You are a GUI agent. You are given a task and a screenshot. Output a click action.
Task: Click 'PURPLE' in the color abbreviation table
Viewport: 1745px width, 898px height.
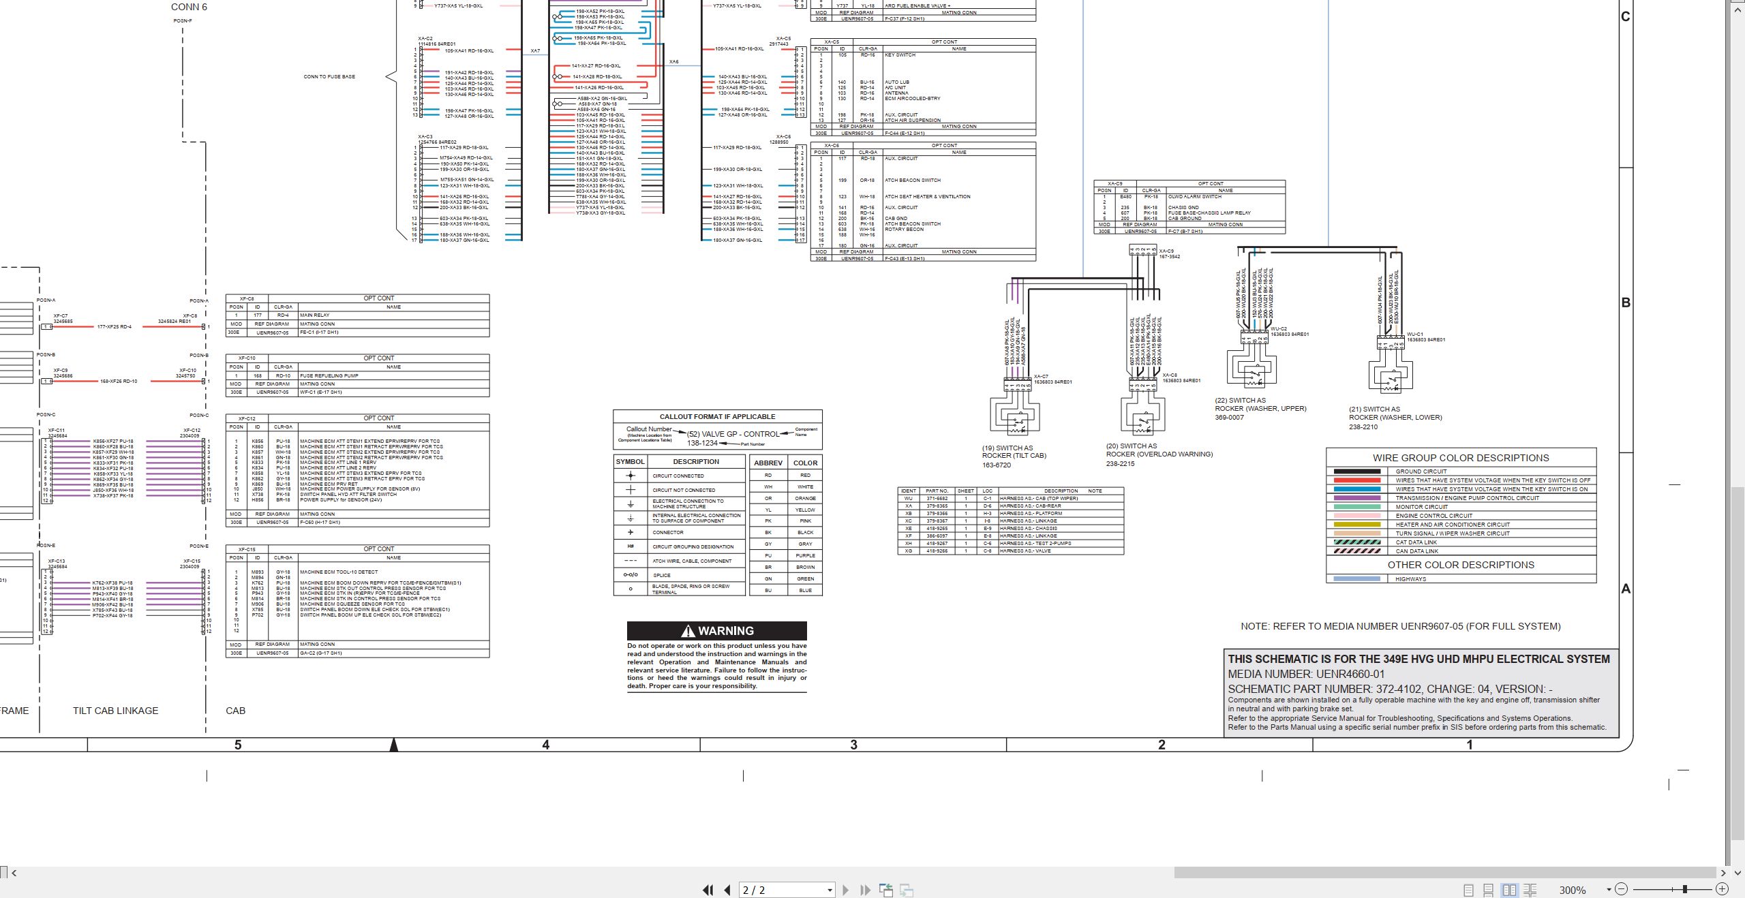(x=805, y=555)
